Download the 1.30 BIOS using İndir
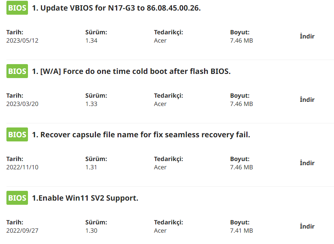 [x=307, y=227]
